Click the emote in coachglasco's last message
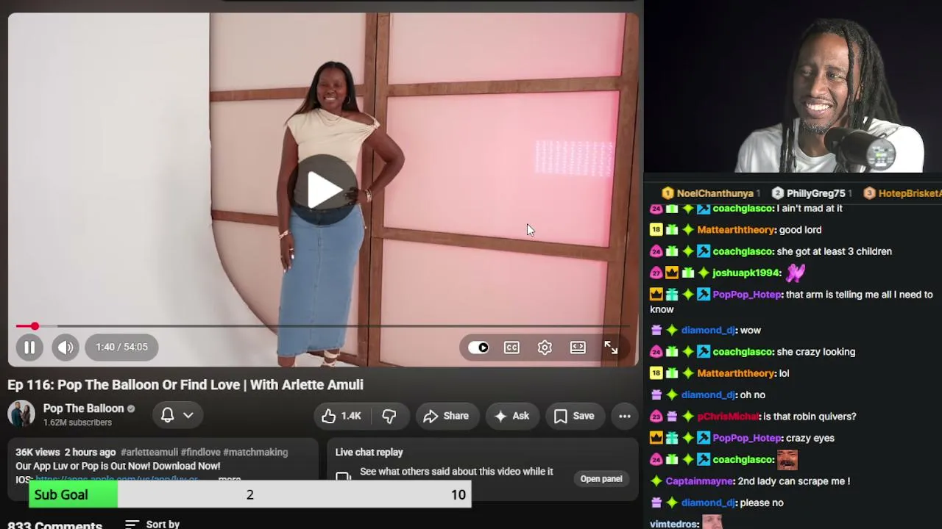Screen dimensions: 942x529 [787, 459]
